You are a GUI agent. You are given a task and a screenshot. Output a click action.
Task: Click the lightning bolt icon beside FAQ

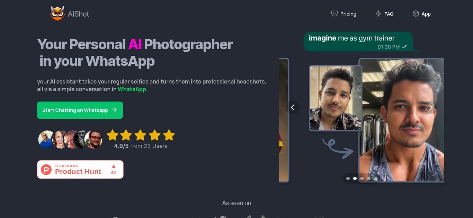click(378, 14)
